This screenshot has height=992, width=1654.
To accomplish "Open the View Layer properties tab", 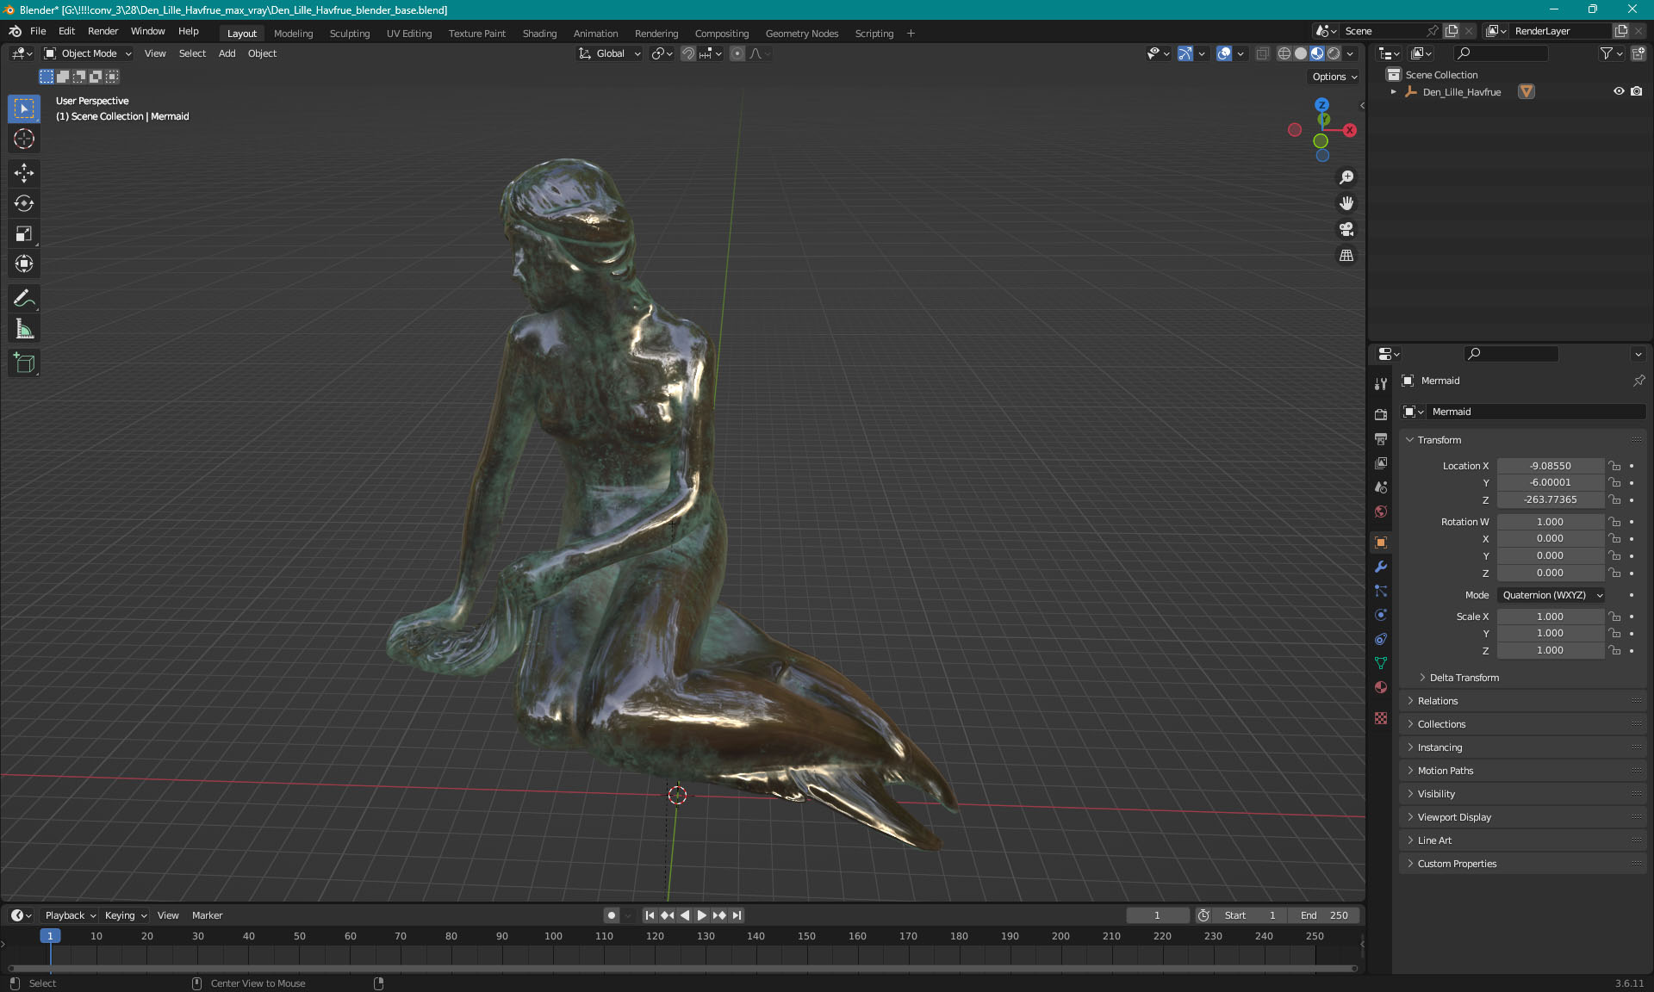I will 1381,462.
